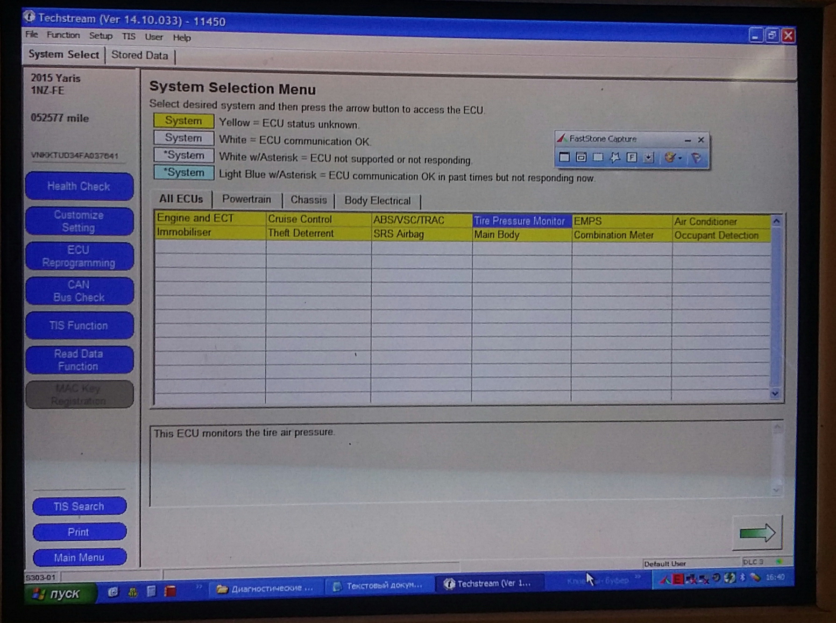Choose FastStone rectangular region capture icon
Screen dimensions: 836x623
click(598, 157)
